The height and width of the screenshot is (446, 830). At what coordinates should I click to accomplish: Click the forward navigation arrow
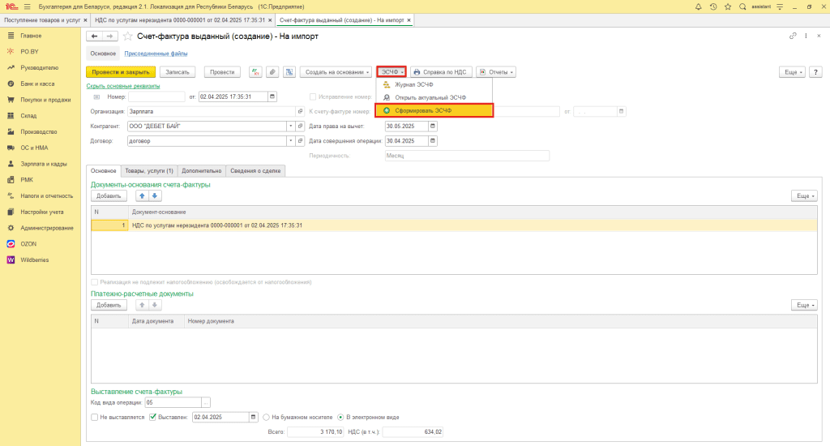tap(109, 36)
